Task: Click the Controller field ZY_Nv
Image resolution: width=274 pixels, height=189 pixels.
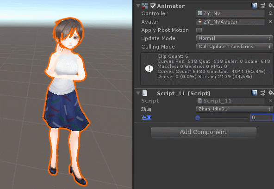Action: [x=230, y=13]
